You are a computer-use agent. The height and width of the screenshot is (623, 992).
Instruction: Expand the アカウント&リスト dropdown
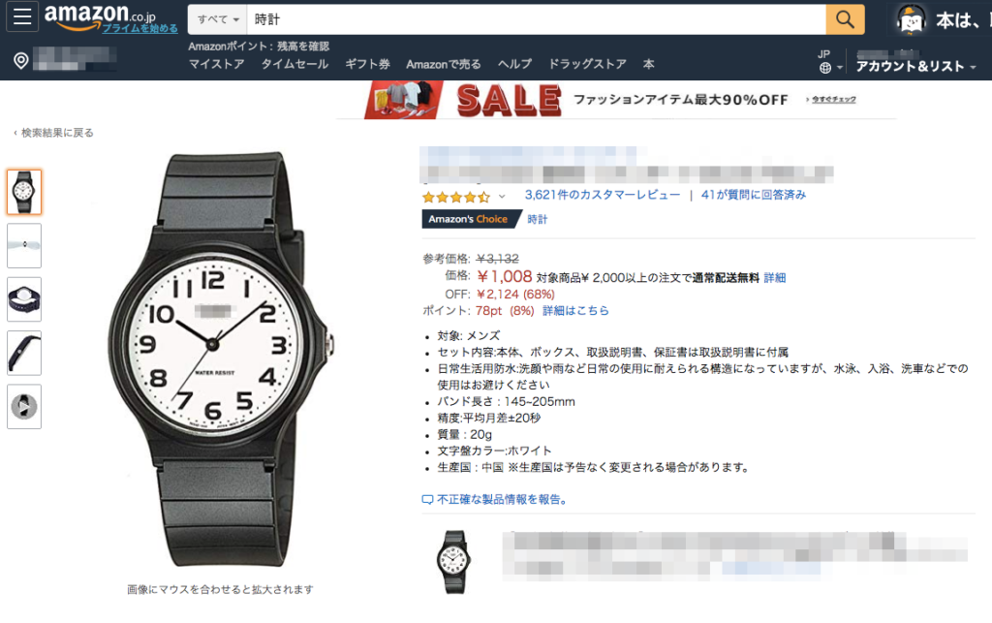click(x=915, y=67)
